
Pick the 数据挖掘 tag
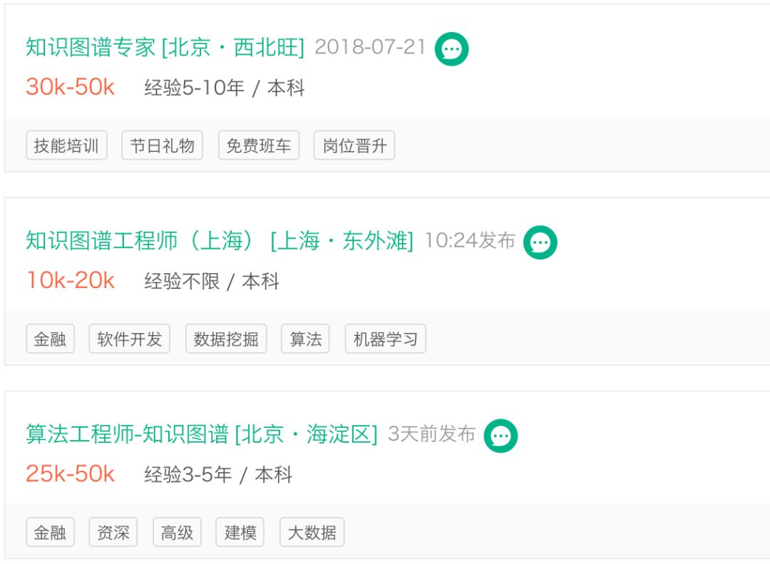(226, 339)
